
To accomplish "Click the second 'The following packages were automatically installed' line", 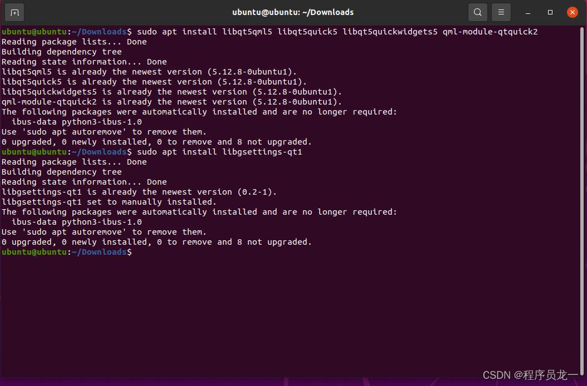I will coord(199,212).
